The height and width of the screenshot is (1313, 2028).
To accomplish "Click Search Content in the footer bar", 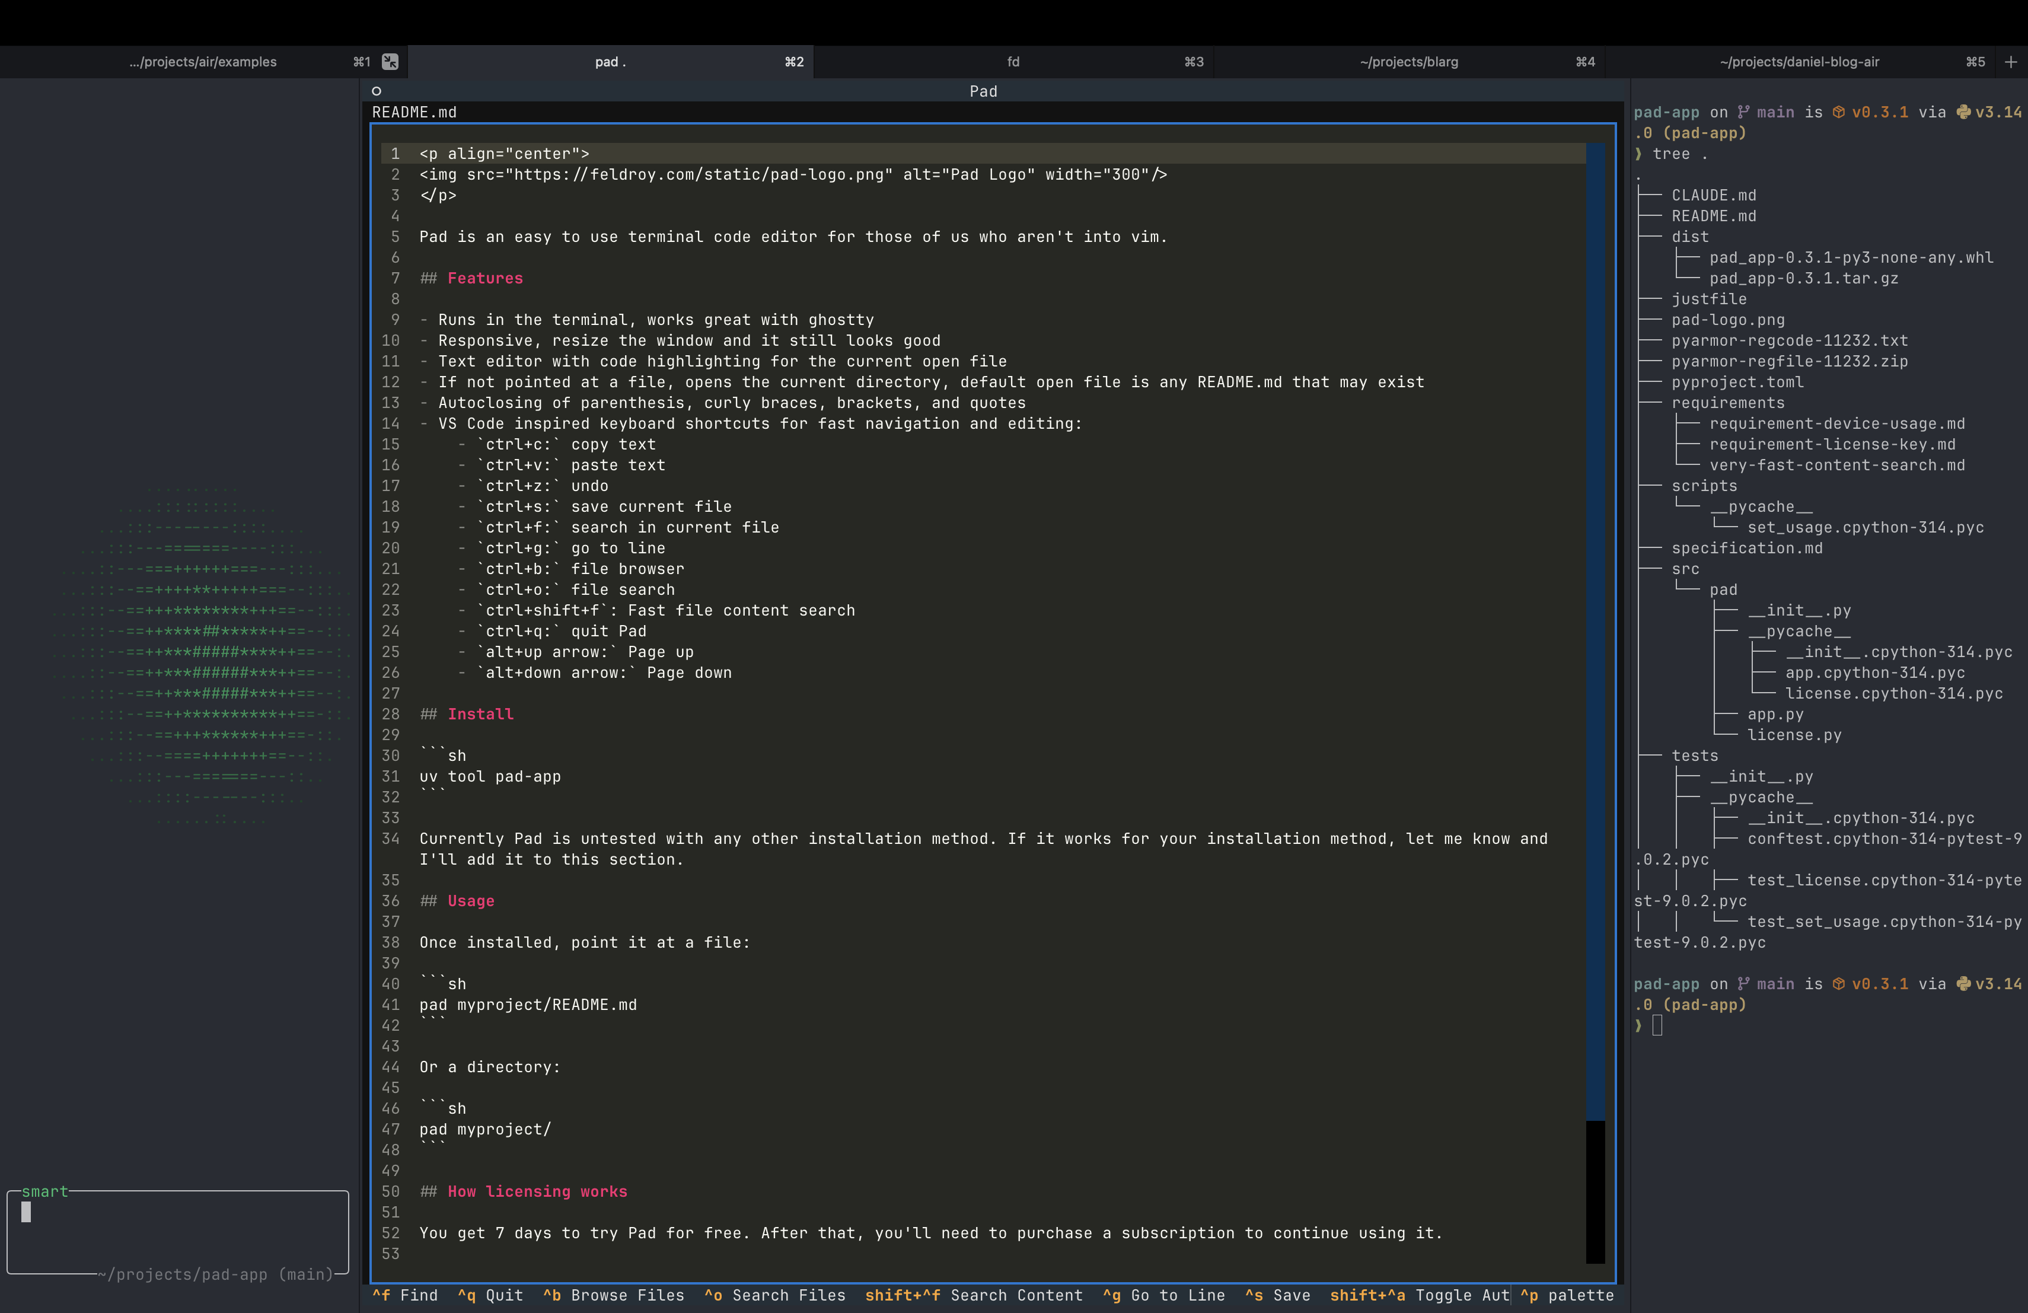I will pos(974,1295).
